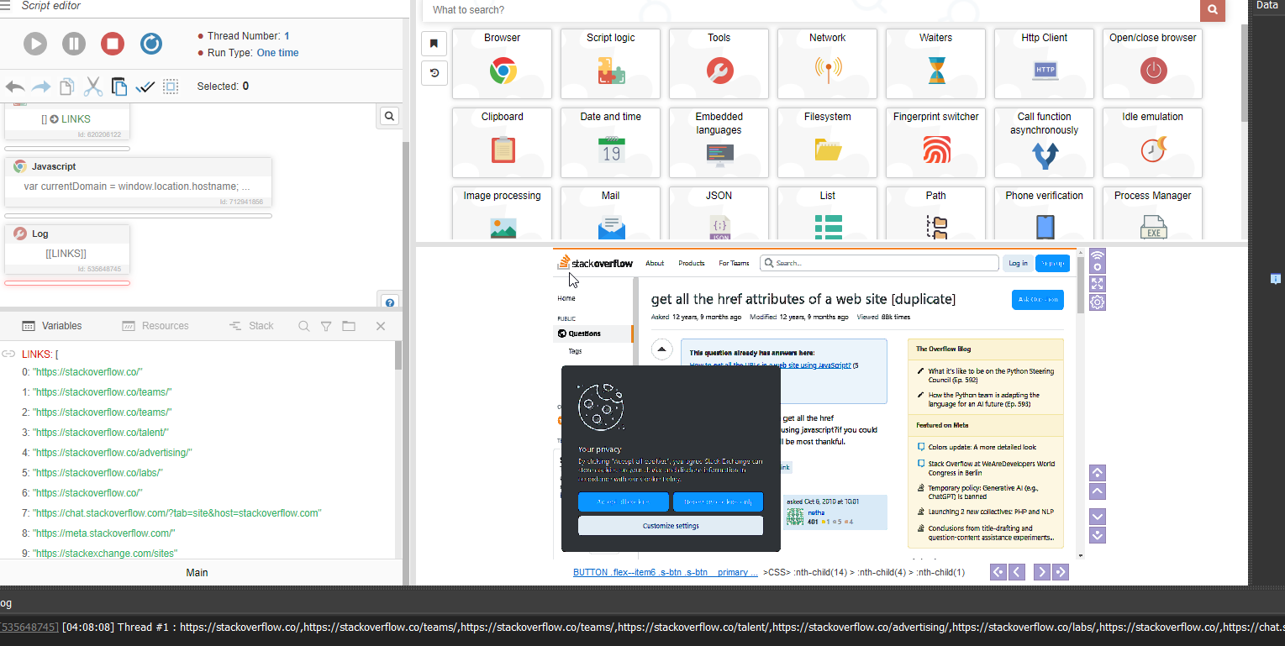Click the BUTTON selector path link
Screen dimensions: 1285x646
(x=665, y=572)
